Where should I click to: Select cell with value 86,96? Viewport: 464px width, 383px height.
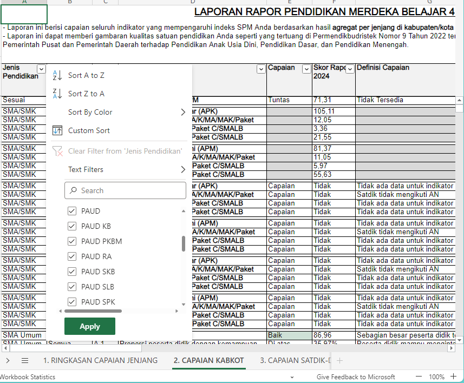[x=334, y=335]
